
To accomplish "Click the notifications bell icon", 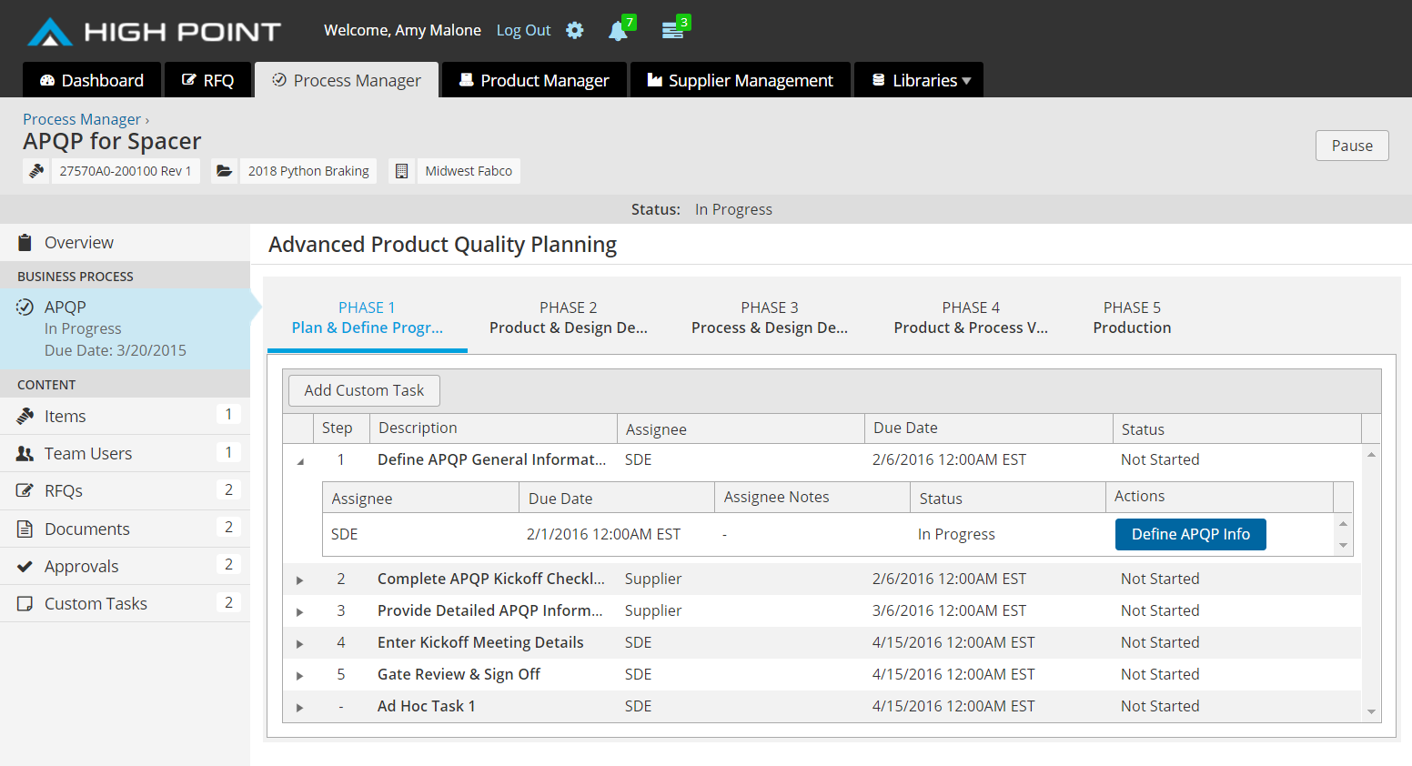I will click(618, 31).
